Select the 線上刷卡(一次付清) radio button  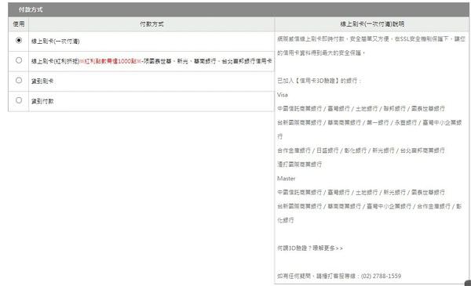[19, 40]
